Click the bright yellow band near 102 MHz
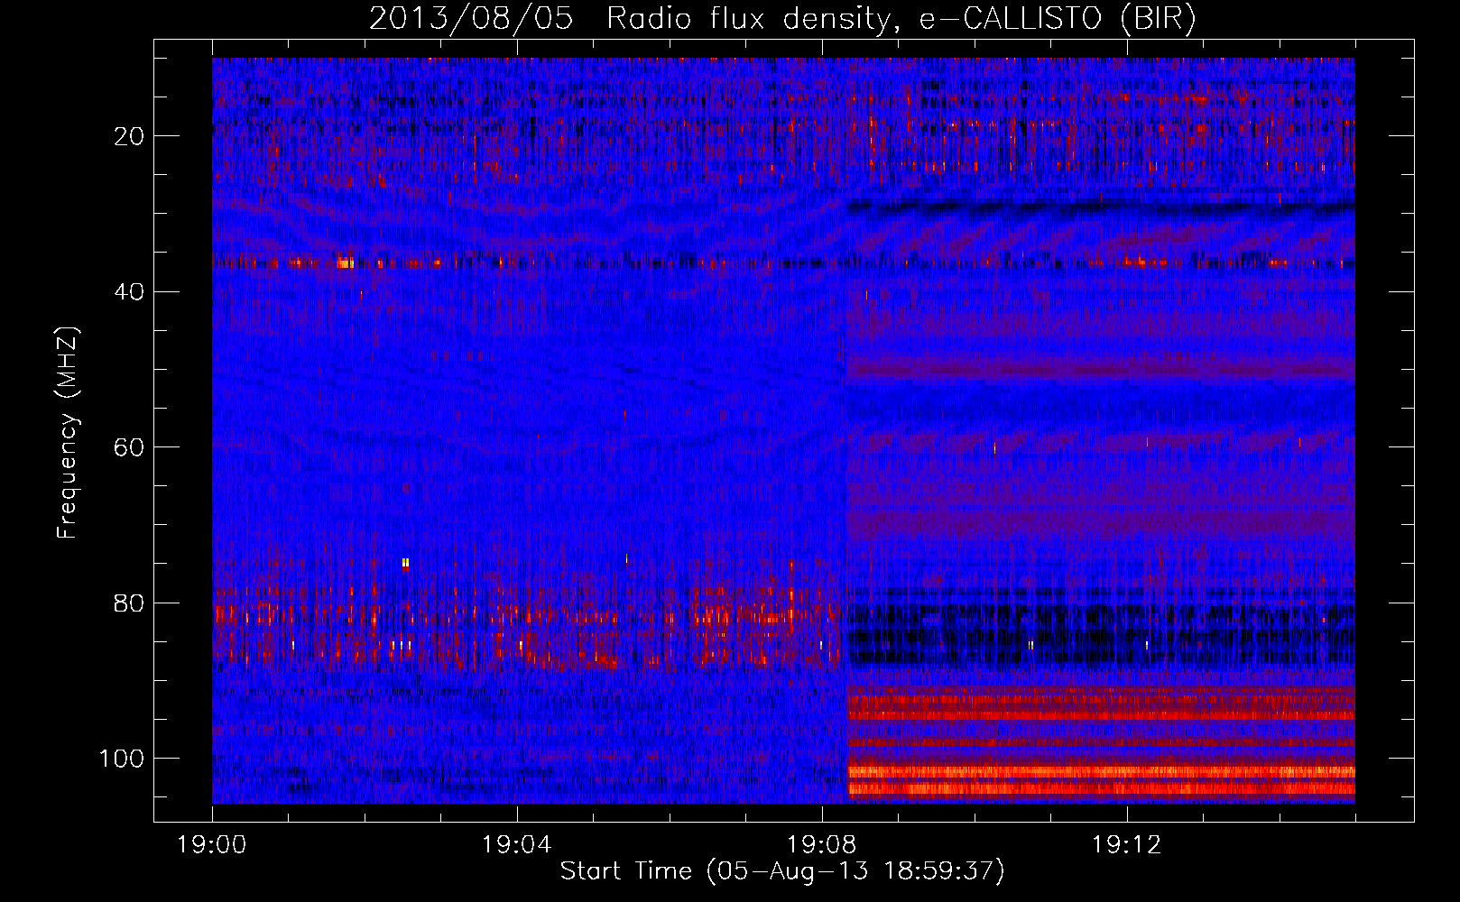This screenshot has height=902, width=1460. pyautogui.click(x=1102, y=772)
